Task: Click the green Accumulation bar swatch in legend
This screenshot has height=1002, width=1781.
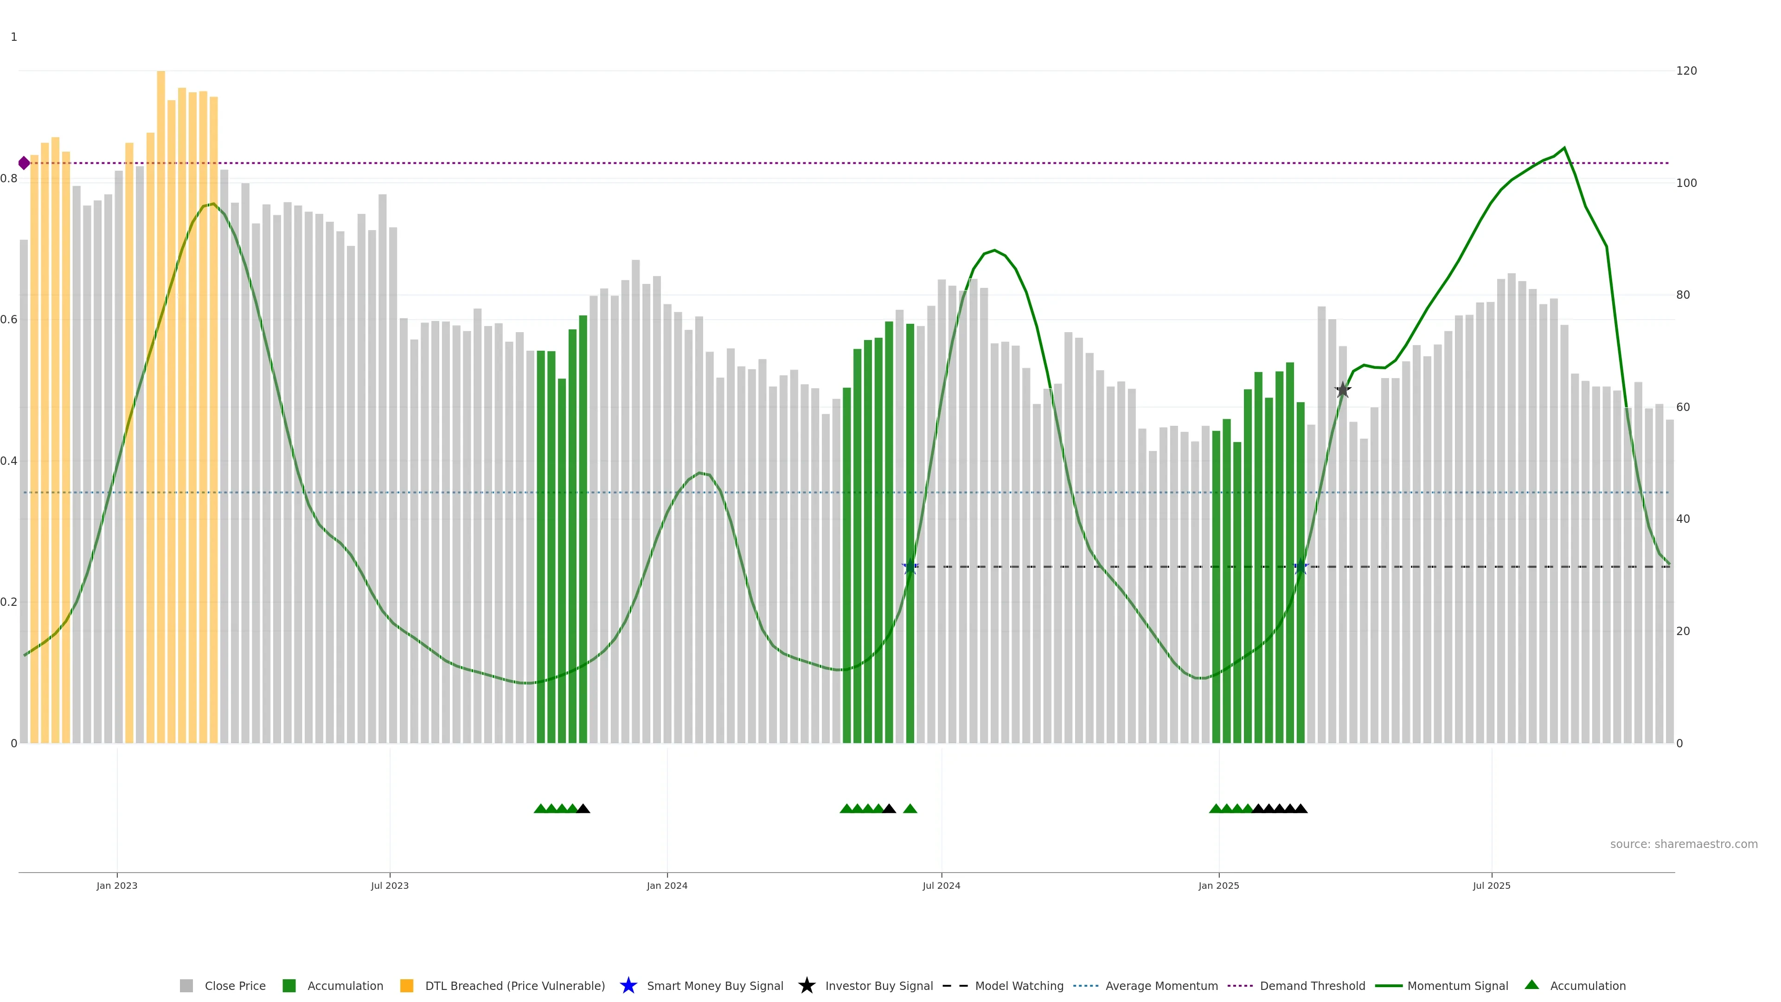Action: [x=289, y=985]
